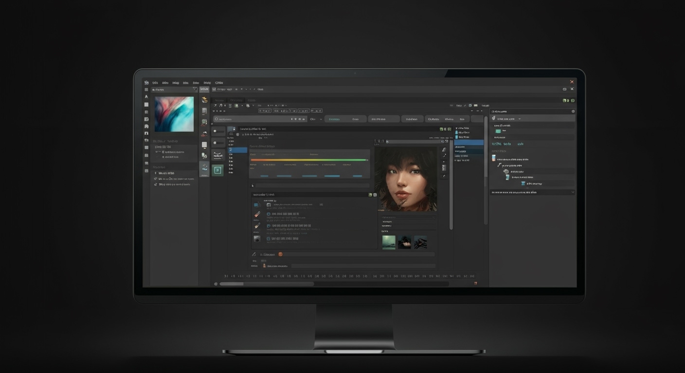
Task: Select the teal square icon in tool column
Action: (217, 170)
